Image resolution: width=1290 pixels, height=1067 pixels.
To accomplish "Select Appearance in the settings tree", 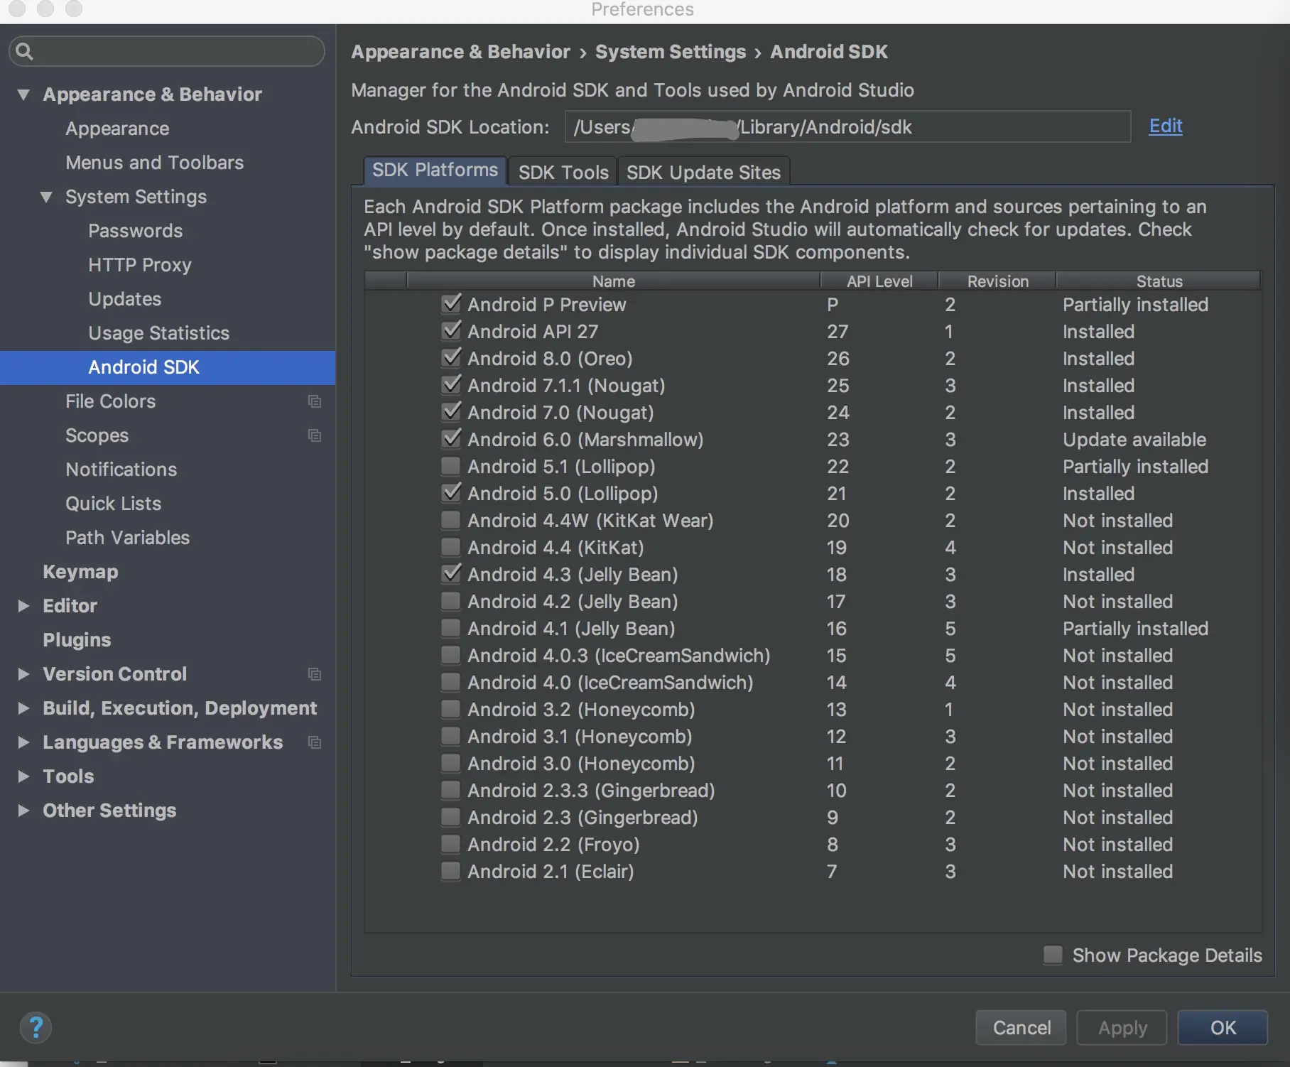I will point(117,129).
